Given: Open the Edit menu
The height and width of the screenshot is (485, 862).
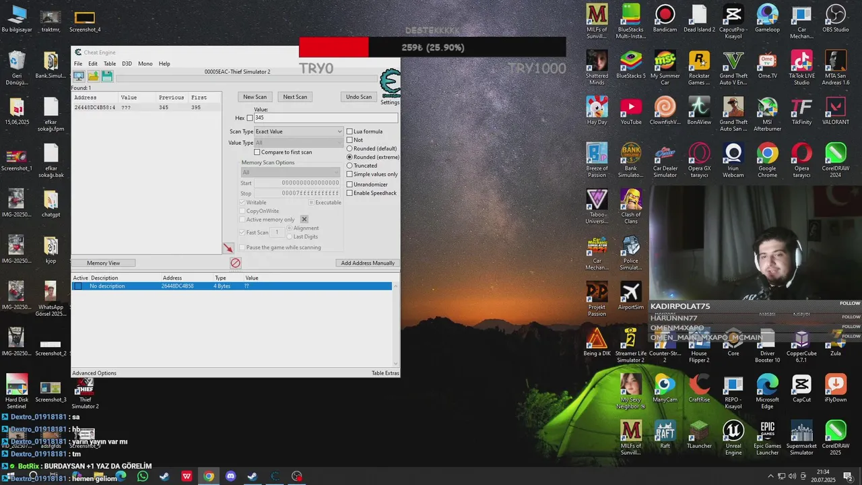Looking at the screenshot, I should pos(93,63).
